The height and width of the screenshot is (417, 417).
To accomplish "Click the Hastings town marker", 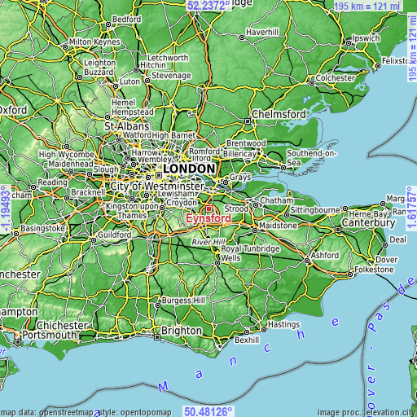I will coord(264,330).
